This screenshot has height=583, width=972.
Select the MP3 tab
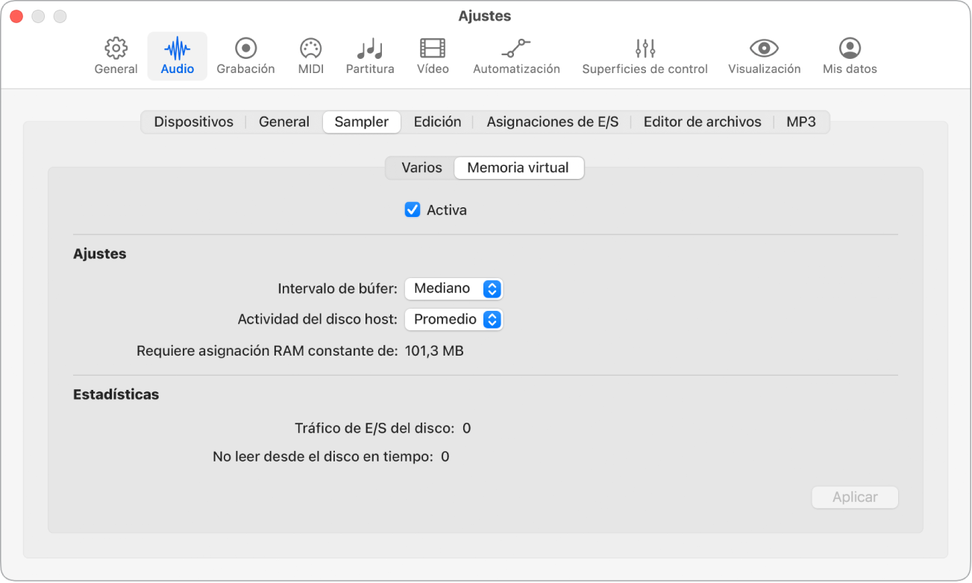[x=801, y=122]
